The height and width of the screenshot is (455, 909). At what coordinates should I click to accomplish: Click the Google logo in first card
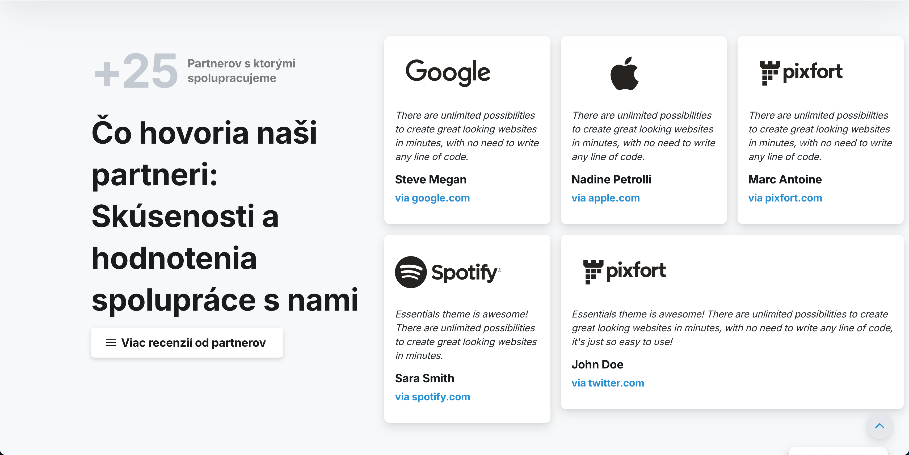pos(448,72)
